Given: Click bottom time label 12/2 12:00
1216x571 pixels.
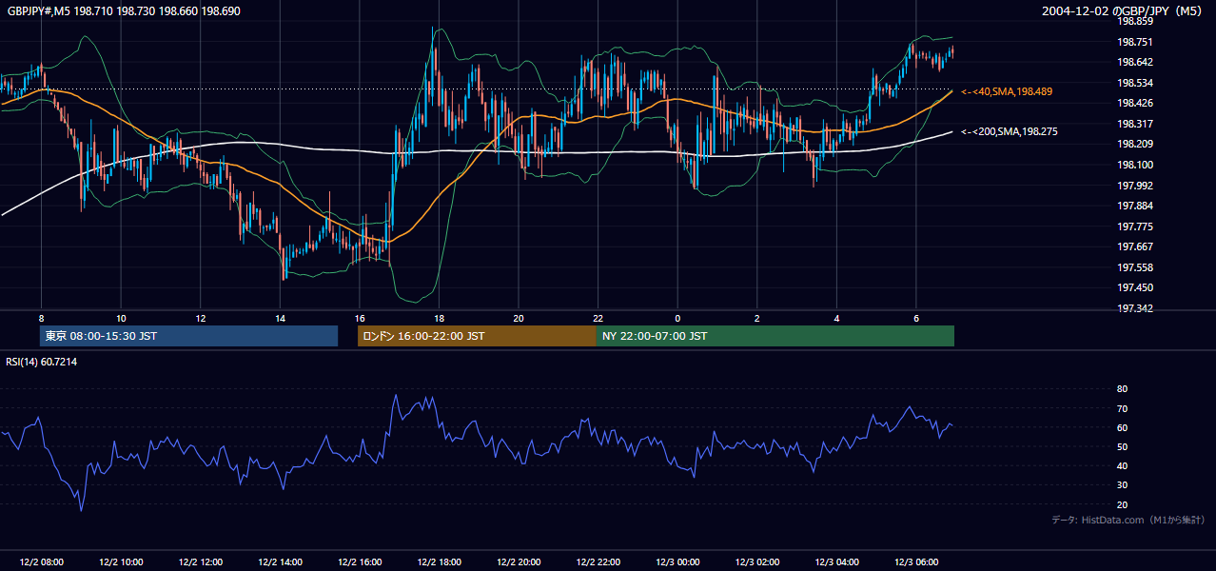Looking at the screenshot, I should tap(200, 562).
